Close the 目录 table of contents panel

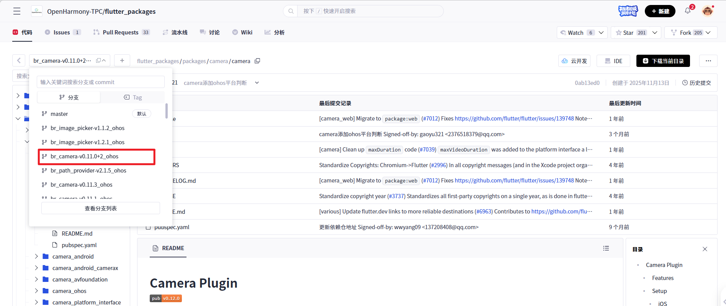(x=705, y=249)
